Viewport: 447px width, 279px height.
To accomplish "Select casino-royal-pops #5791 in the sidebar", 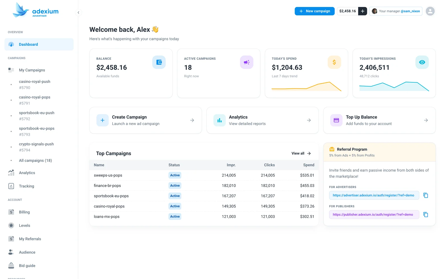I will pyautogui.click(x=39, y=100).
